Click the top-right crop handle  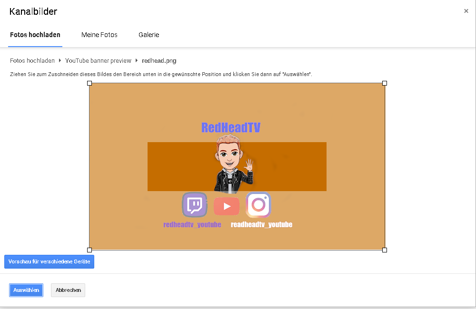[385, 83]
